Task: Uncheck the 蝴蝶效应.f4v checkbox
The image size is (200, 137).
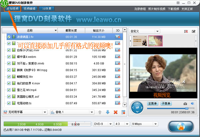Action: pyautogui.click(x=9, y=77)
